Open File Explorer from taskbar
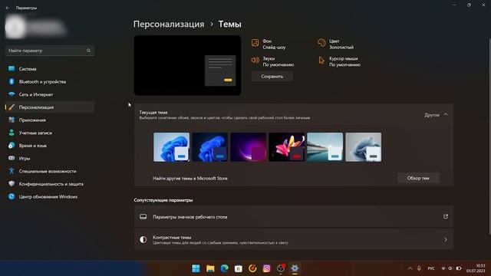Screen dimensions: 491x276 tap(210, 268)
